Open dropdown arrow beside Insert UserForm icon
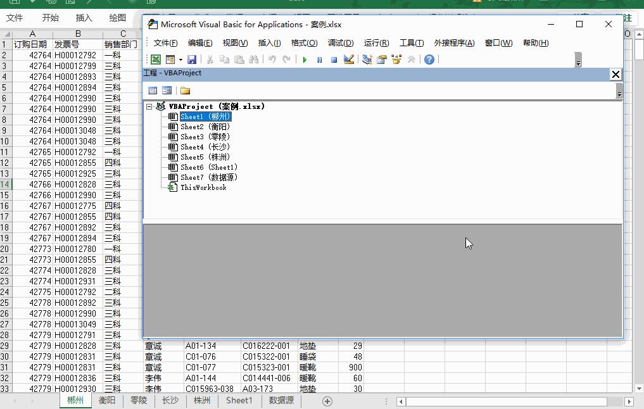Image resolution: width=644 pixels, height=409 pixels. point(180,60)
